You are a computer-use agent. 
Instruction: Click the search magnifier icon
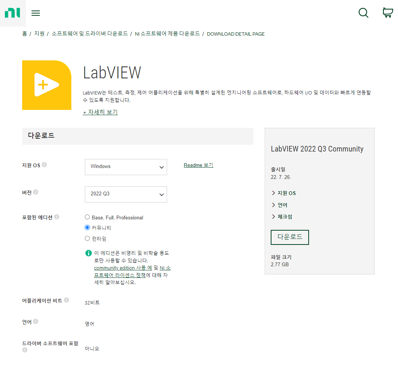pyautogui.click(x=363, y=13)
